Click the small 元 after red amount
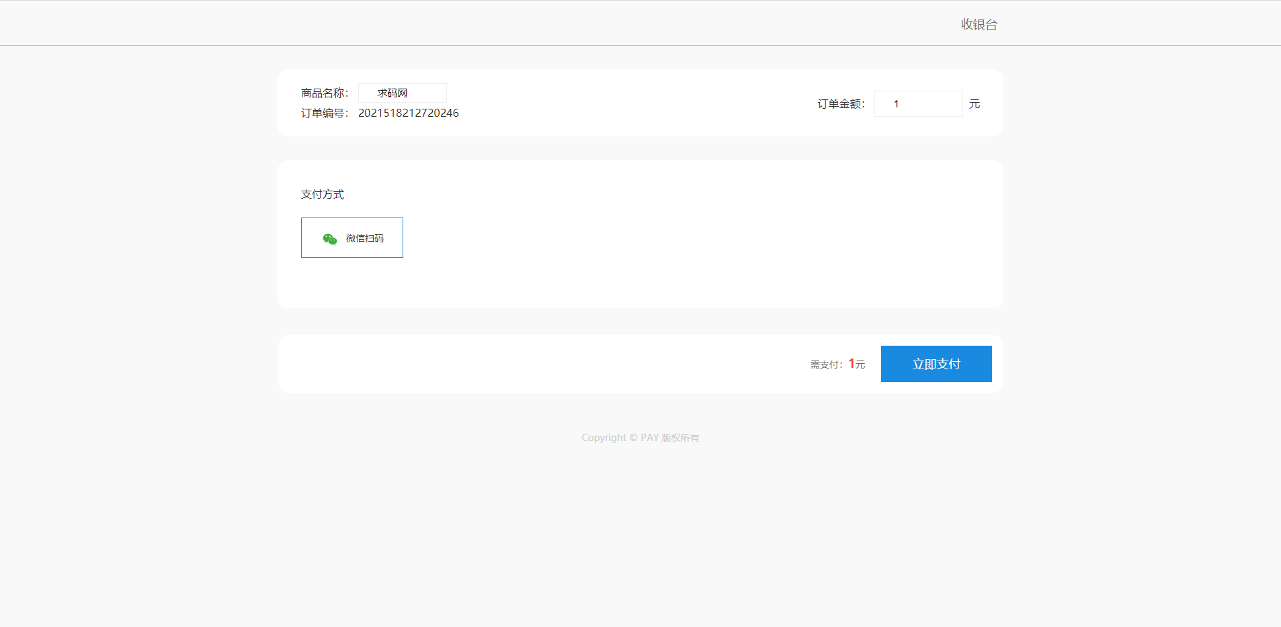Image resolution: width=1281 pixels, height=627 pixels. click(860, 365)
